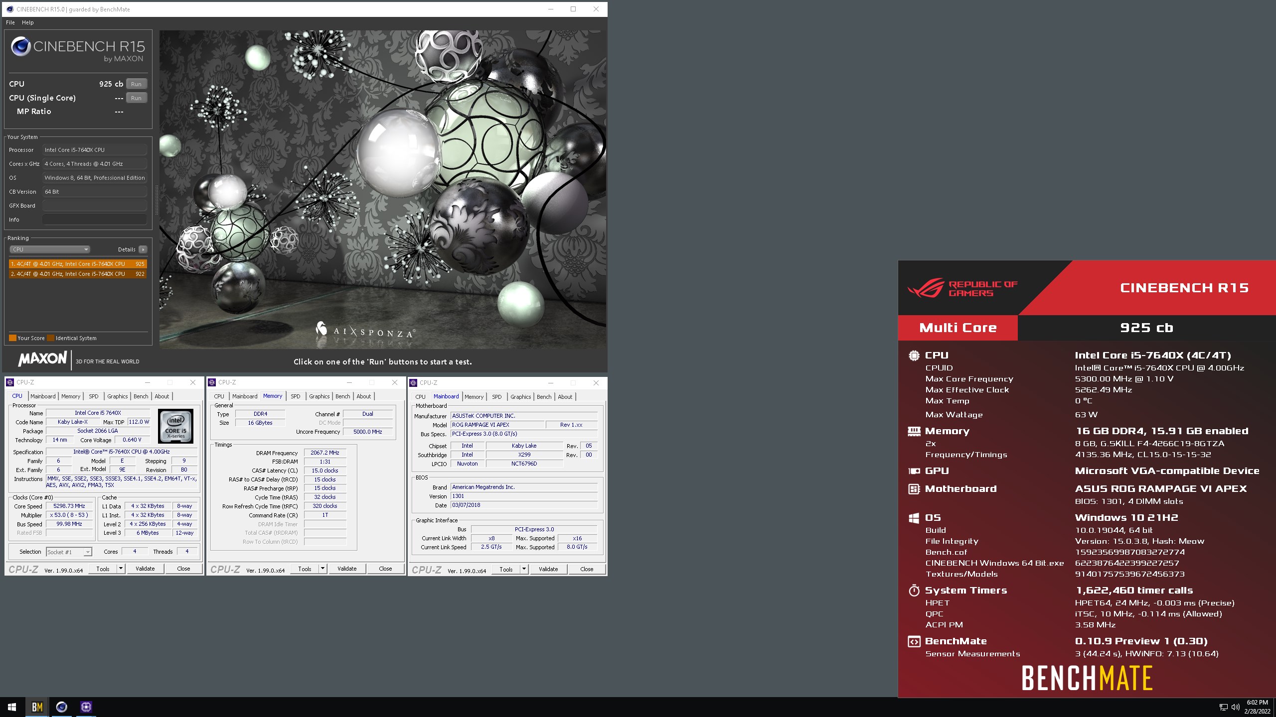Open BenchMate from the taskbar

click(37, 707)
